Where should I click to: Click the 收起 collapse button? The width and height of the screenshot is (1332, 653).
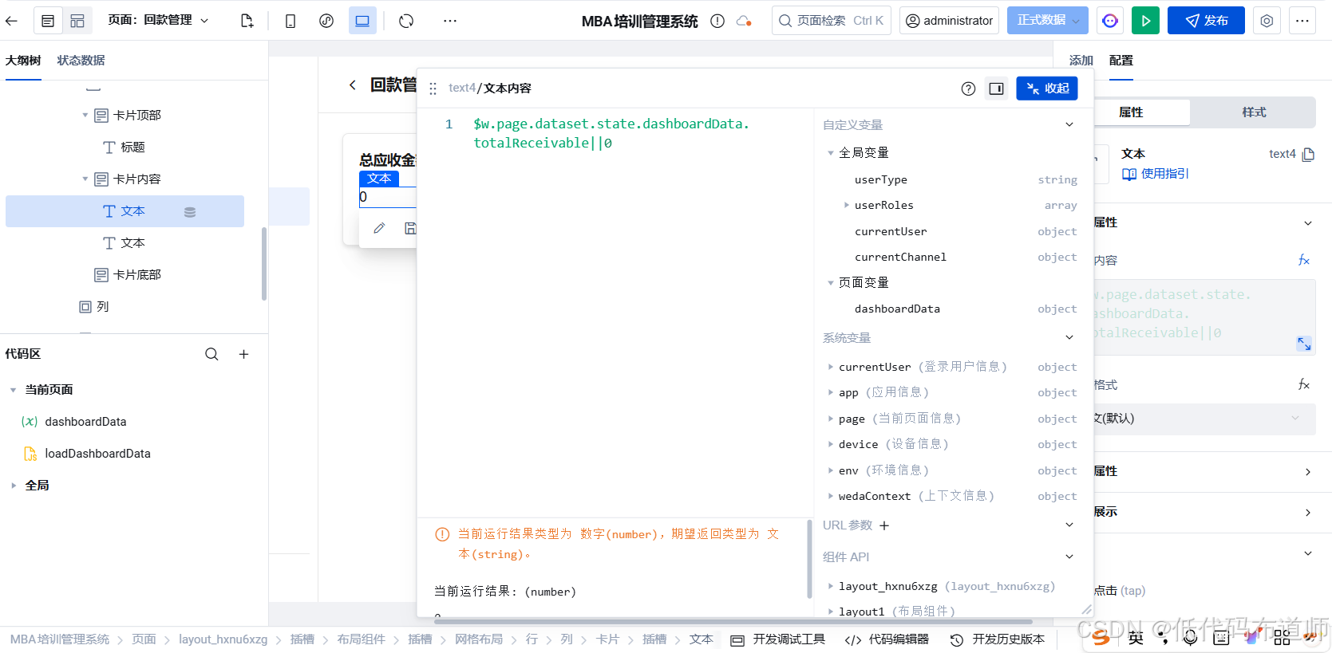point(1047,89)
